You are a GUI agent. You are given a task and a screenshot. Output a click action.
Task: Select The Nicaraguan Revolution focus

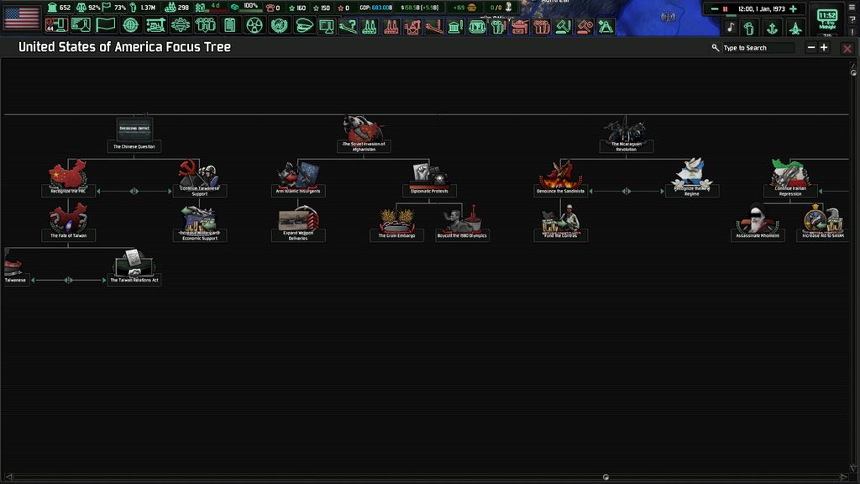(x=626, y=134)
